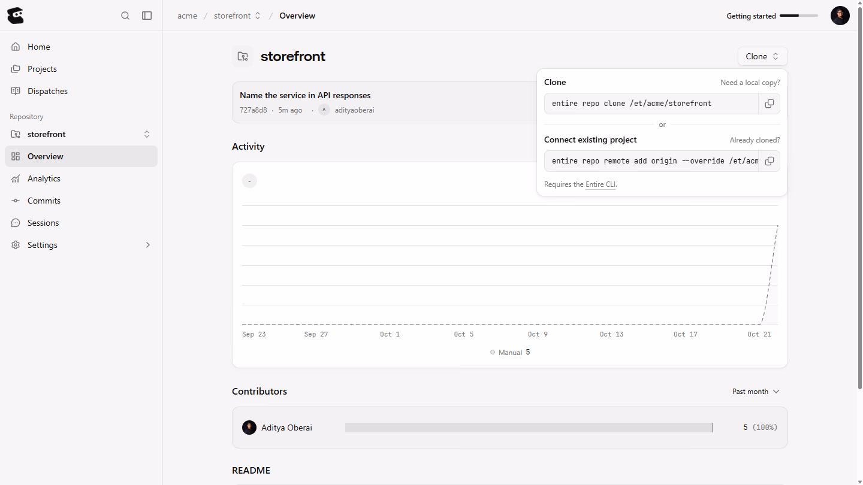The width and height of the screenshot is (863, 485).
Task: Click the Projects icon in the sidebar
Action: click(16, 69)
